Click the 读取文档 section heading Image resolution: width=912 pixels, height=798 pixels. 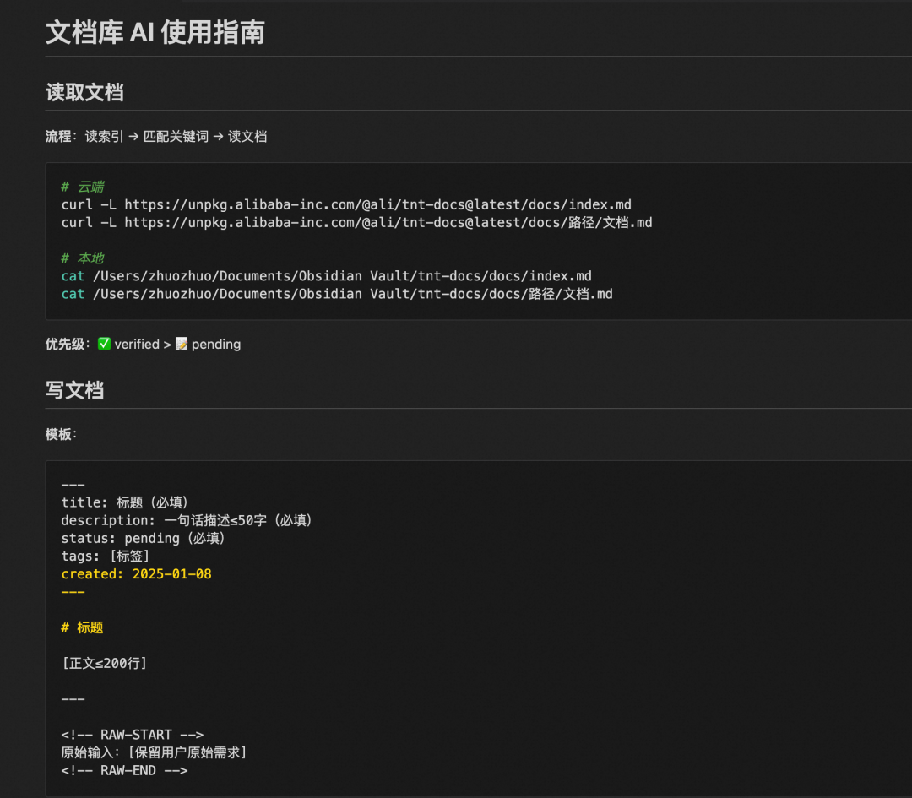(84, 93)
